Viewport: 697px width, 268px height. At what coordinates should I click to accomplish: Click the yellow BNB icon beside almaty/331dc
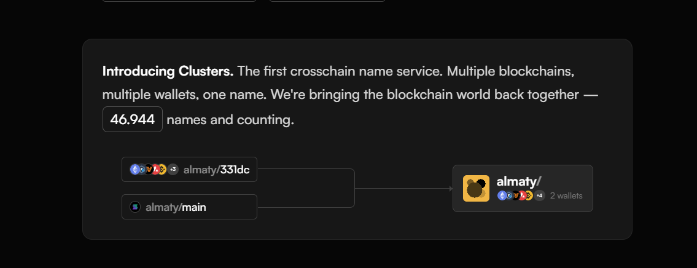pyautogui.click(x=162, y=169)
